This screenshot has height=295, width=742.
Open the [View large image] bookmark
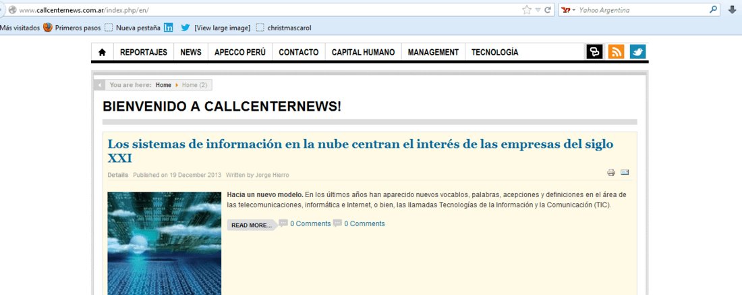222,28
